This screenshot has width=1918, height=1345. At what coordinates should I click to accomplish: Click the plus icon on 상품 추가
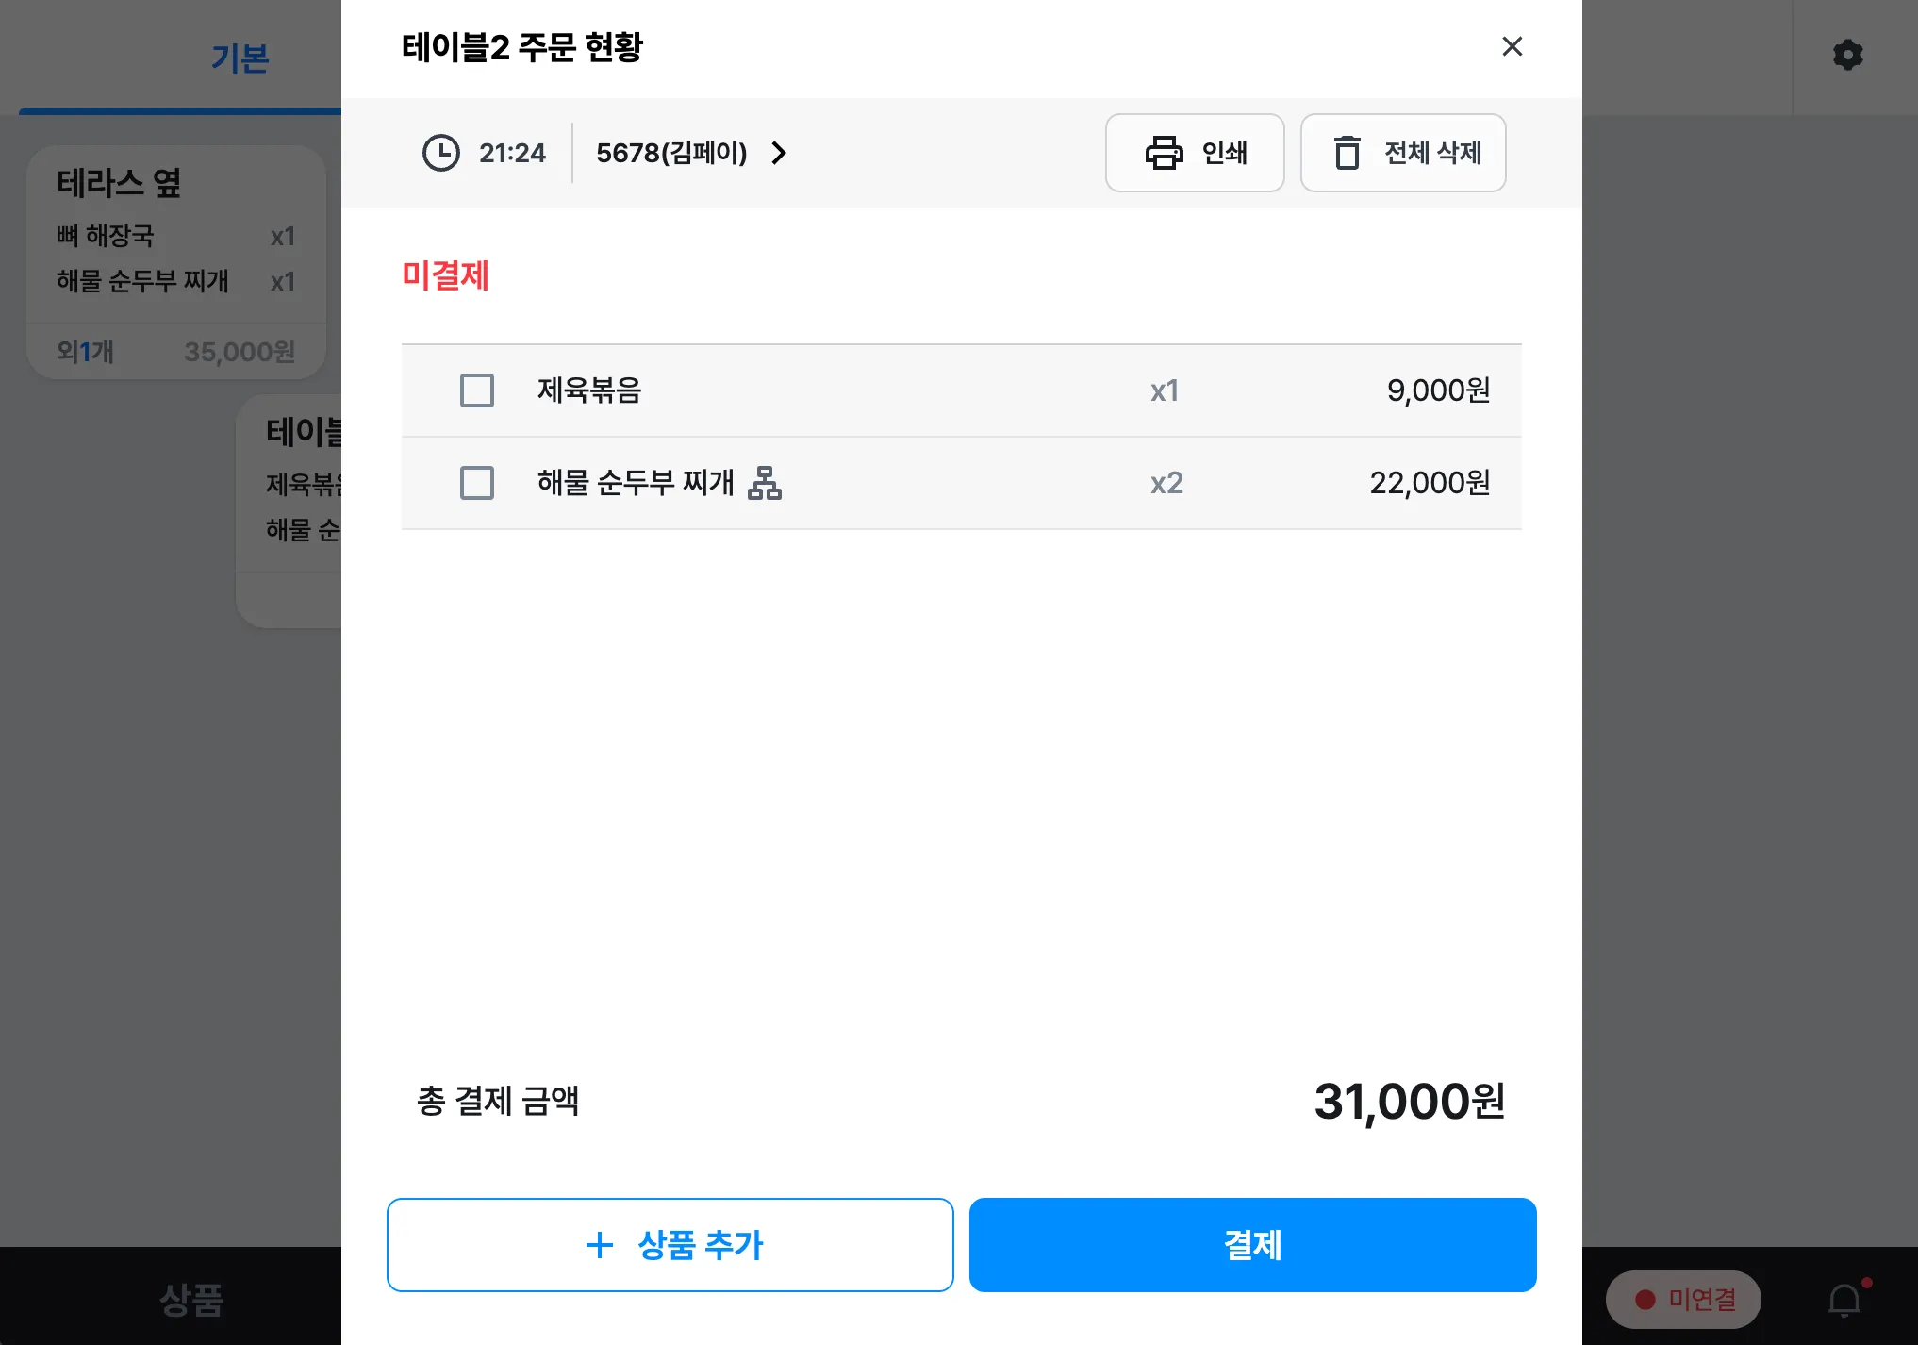tap(600, 1245)
